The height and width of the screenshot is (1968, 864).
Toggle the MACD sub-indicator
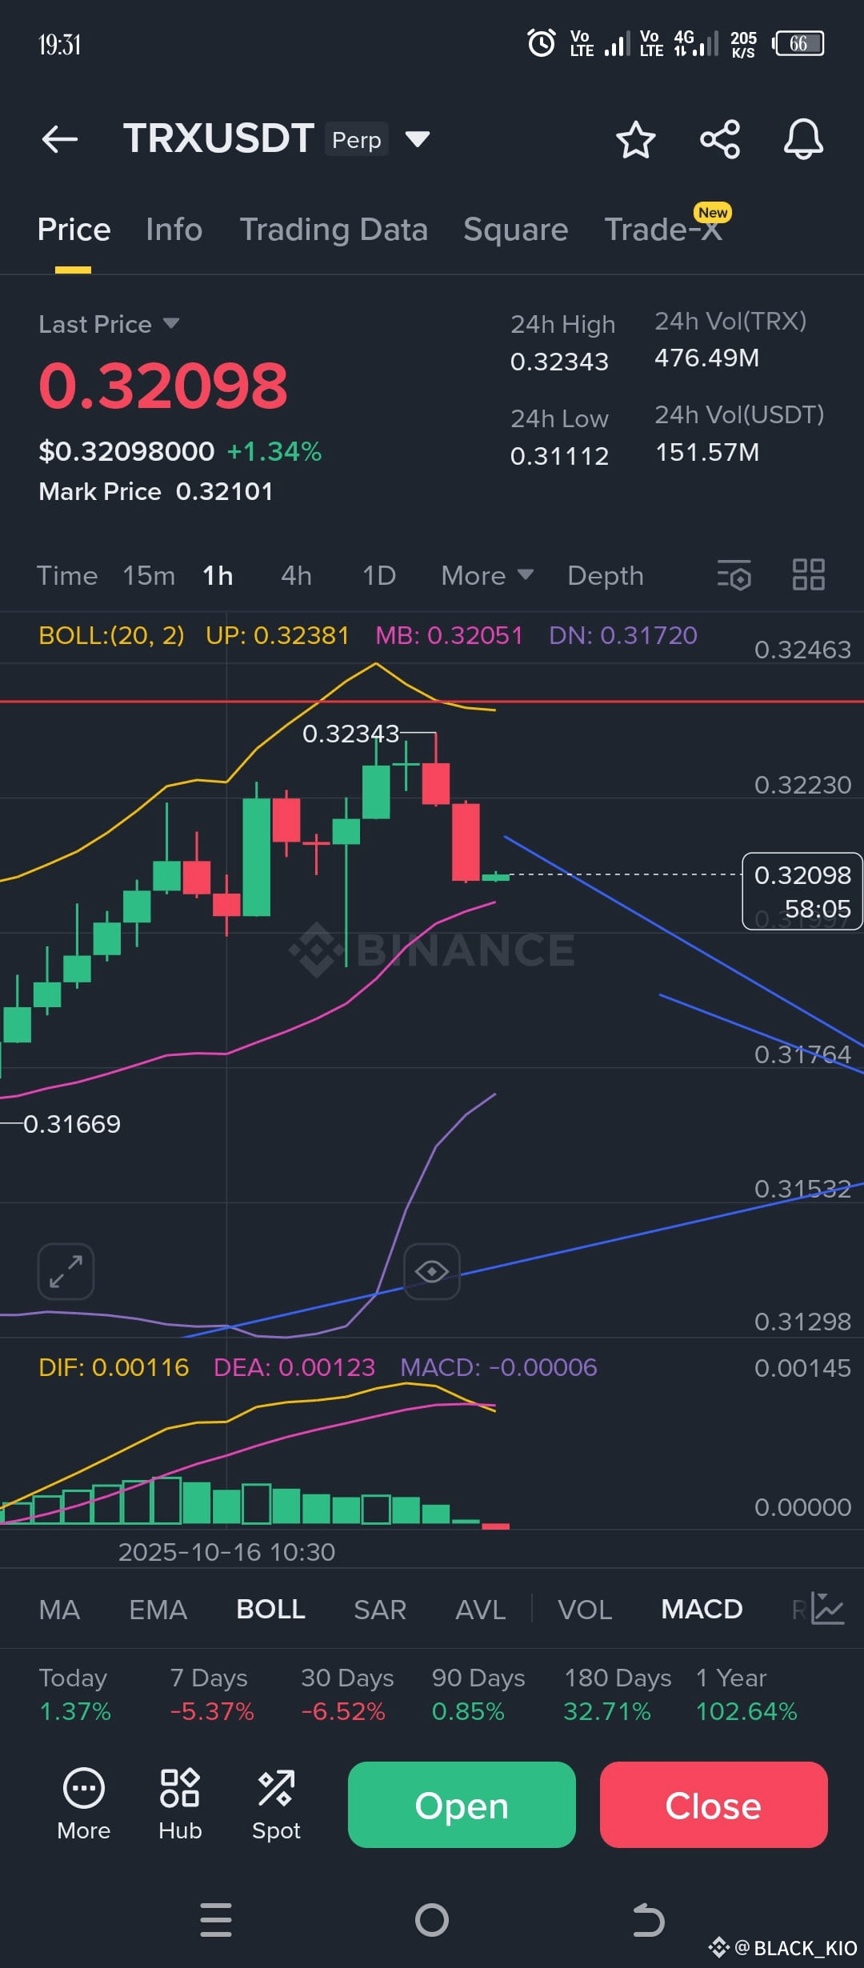[x=702, y=1609]
